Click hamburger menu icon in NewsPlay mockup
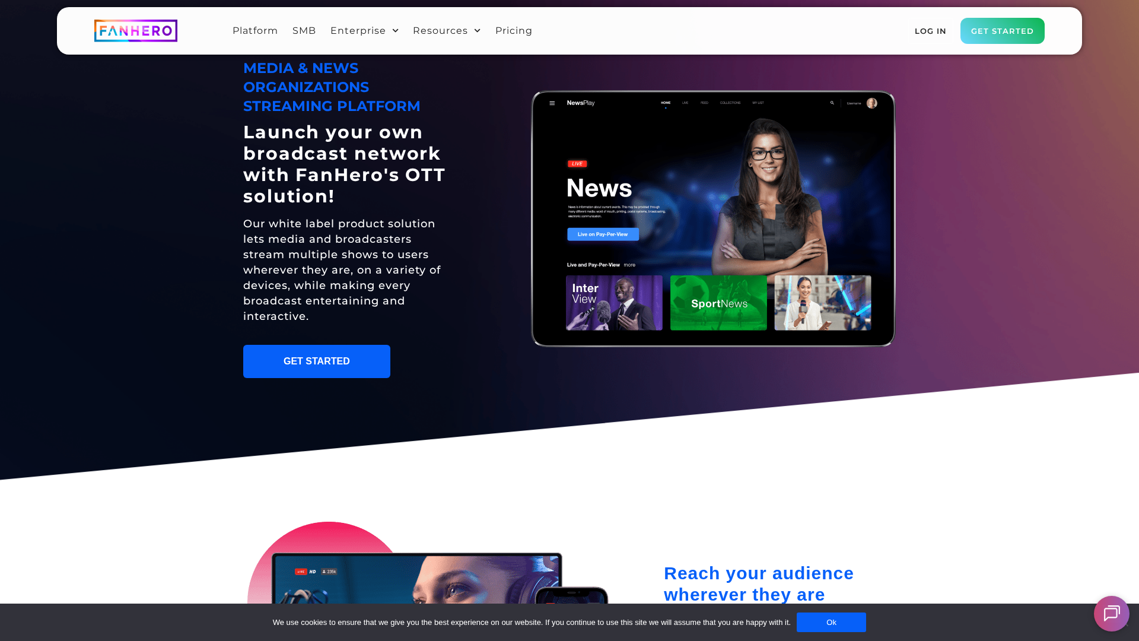The image size is (1139, 641). click(x=552, y=103)
